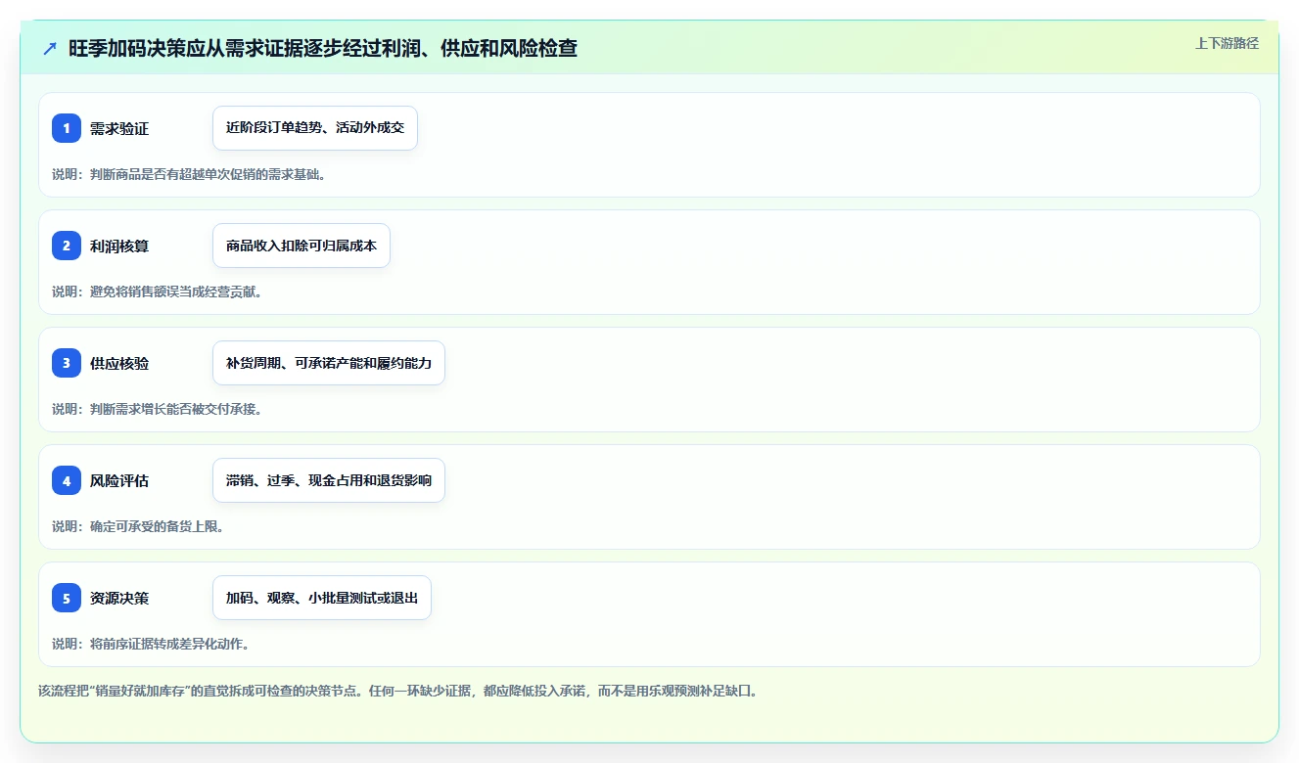
Task: Select the 风险评估 step label
Action: click(119, 480)
